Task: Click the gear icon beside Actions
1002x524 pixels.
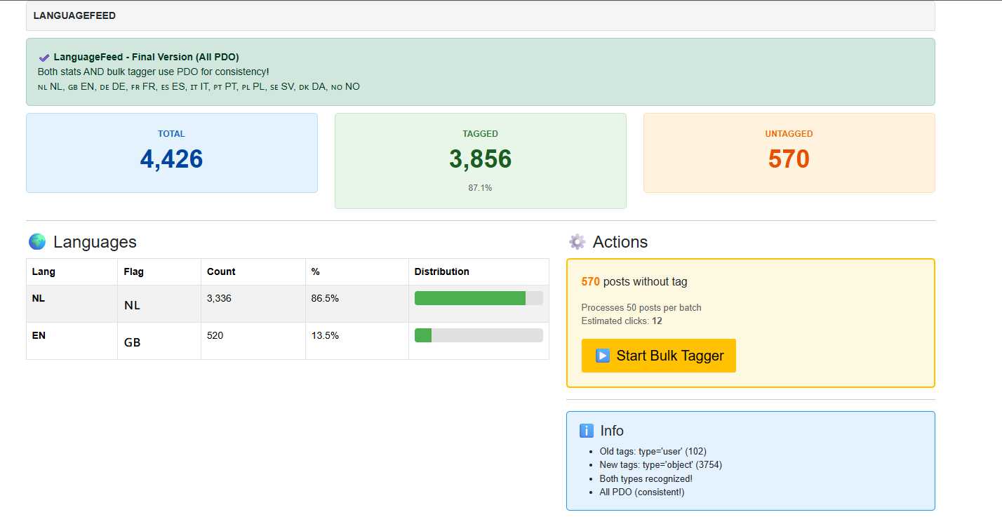Action: point(577,242)
